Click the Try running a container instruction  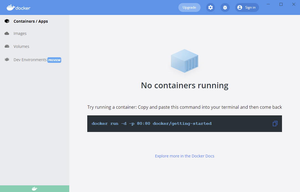pos(184,107)
